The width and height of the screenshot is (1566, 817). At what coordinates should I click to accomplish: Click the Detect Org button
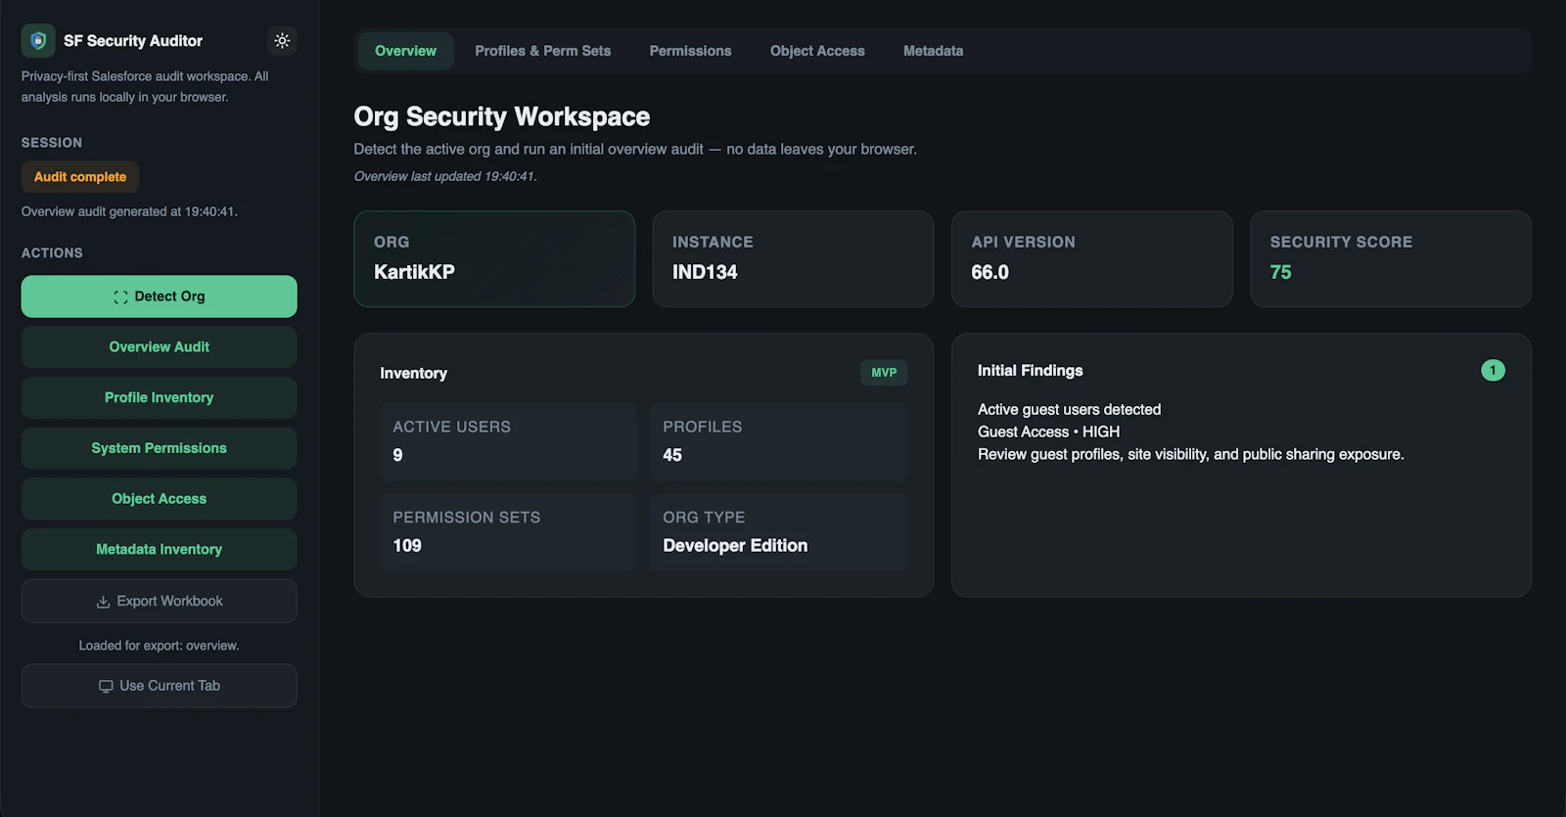pos(159,296)
